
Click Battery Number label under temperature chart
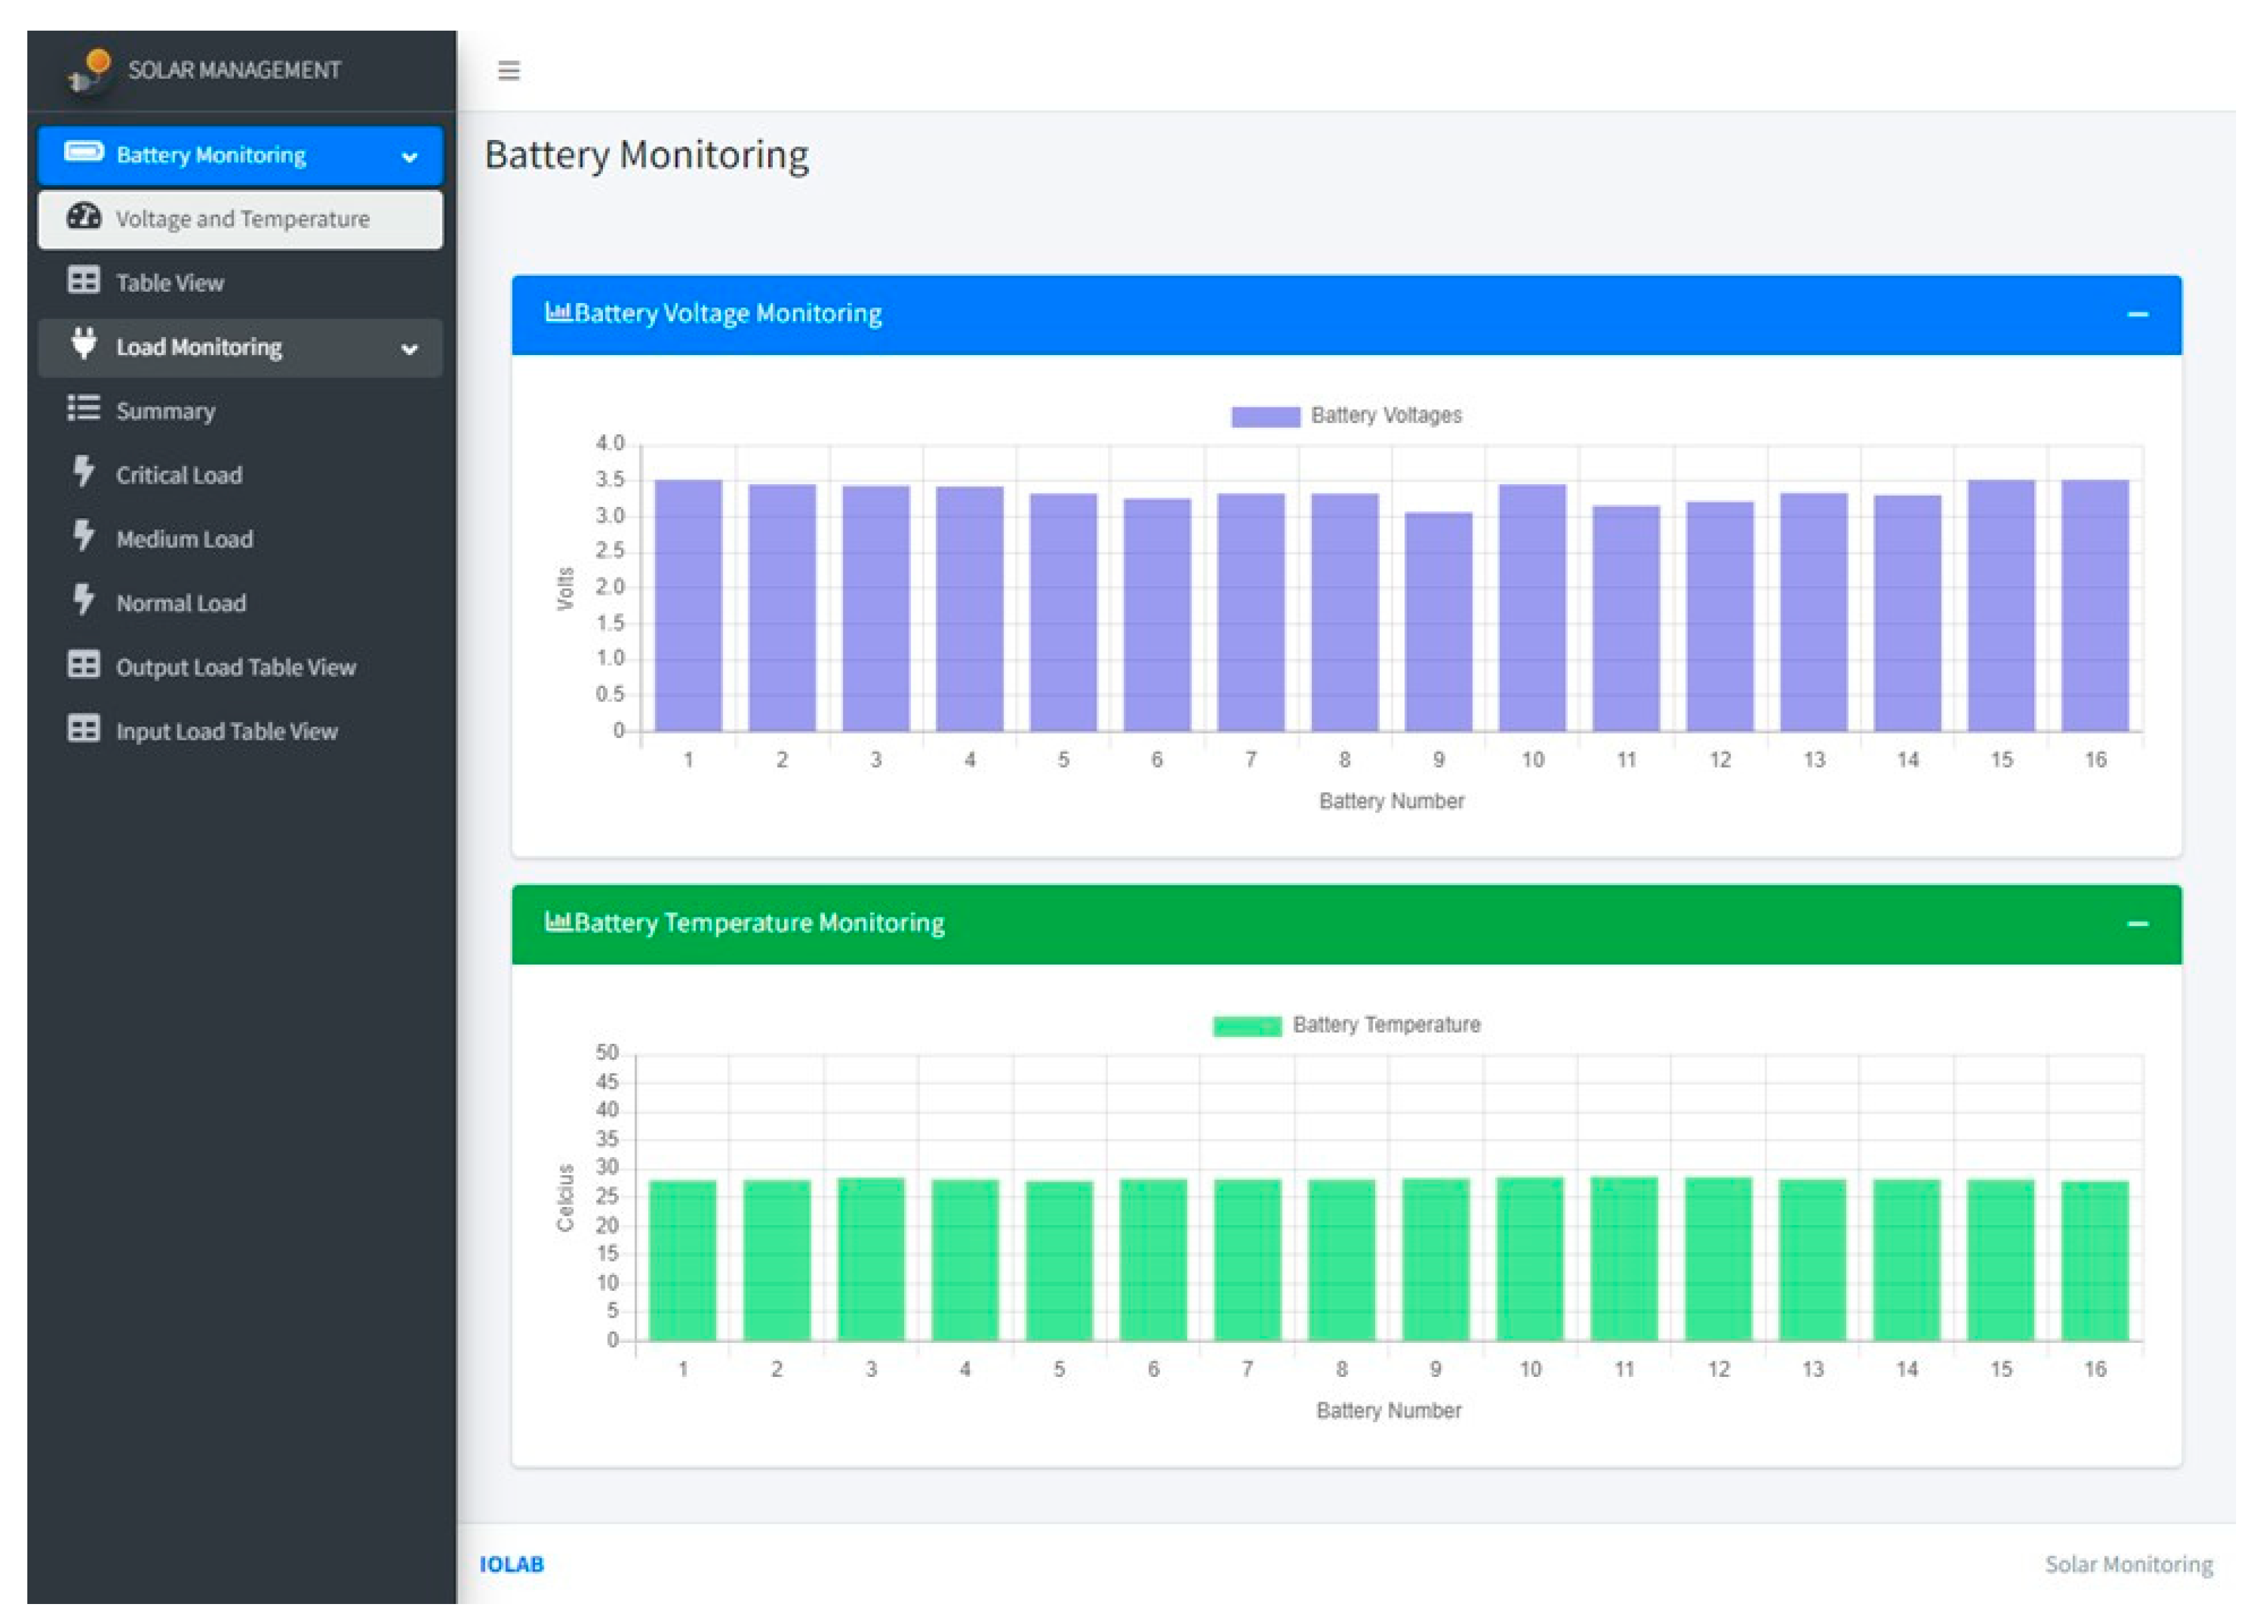point(1388,1410)
